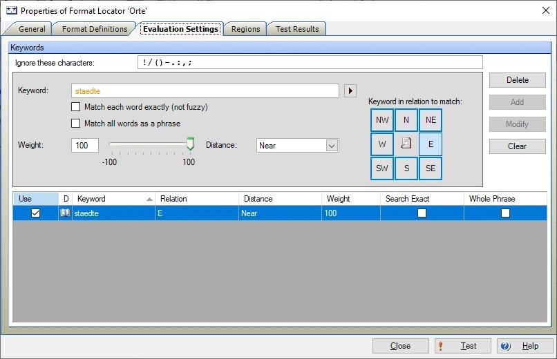557x359 pixels.
Task: Select the SE relation direction button
Action: (x=431, y=168)
